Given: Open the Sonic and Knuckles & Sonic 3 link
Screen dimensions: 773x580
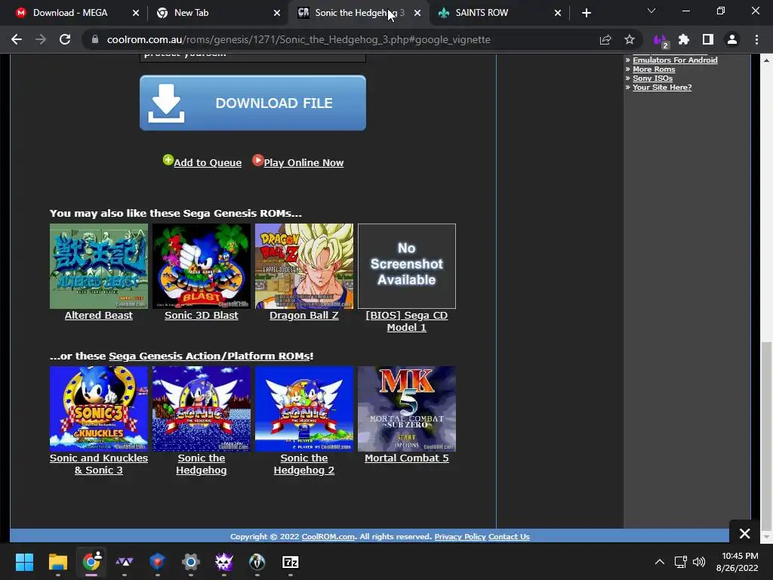Looking at the screenshot, I should click(x=99, y=464).
